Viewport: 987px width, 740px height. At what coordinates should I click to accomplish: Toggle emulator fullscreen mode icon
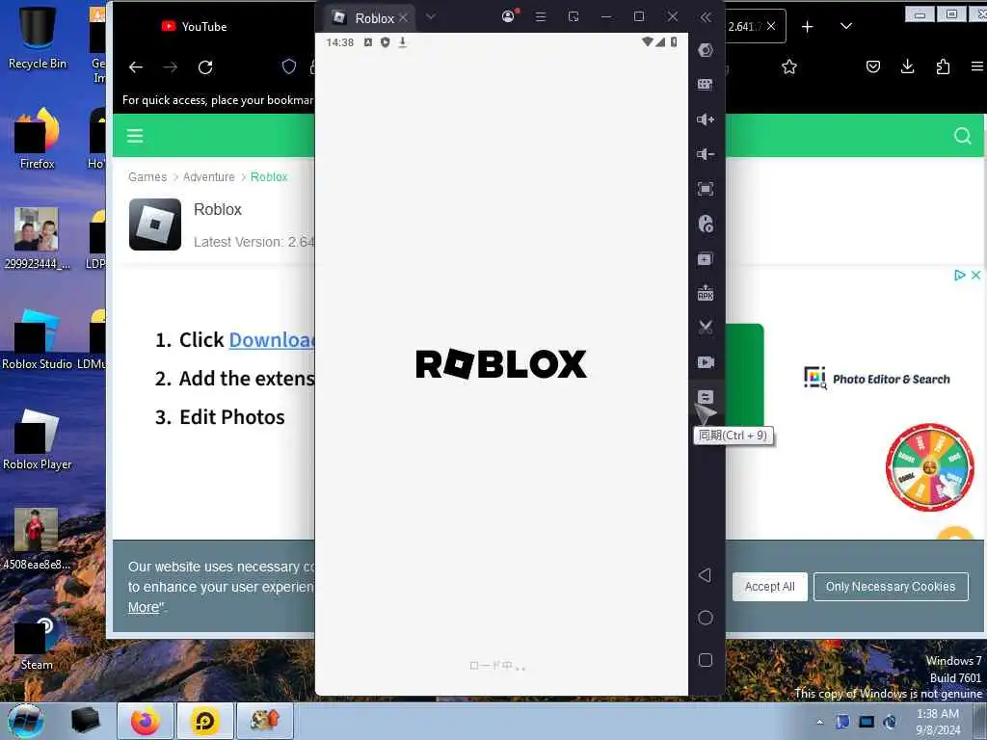click(x=706, y=189)
